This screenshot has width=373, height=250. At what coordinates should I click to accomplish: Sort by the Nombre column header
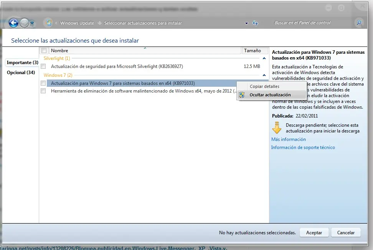click(x=145, y=50)
